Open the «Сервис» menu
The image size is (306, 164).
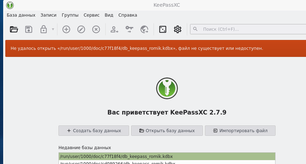pos(91,15)
